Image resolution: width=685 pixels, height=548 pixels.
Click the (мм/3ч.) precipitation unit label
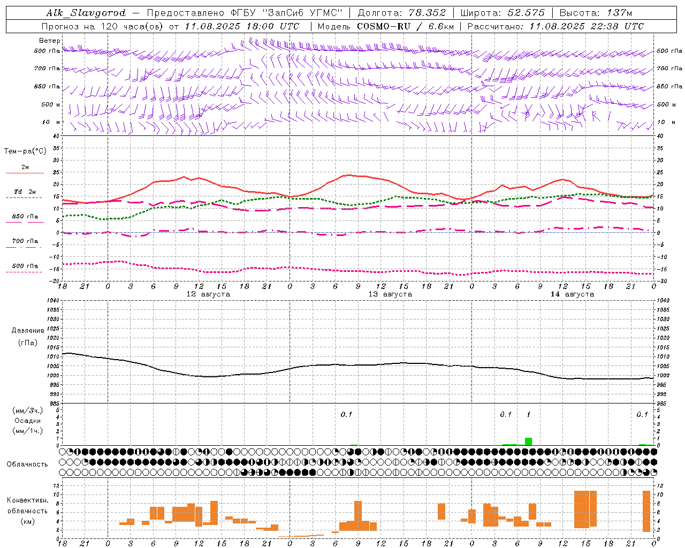[28, 410]
